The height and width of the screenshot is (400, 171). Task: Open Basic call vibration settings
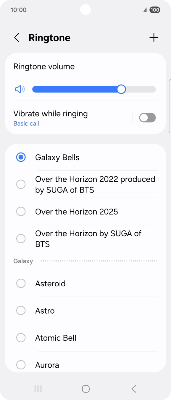tap(26, 123)
